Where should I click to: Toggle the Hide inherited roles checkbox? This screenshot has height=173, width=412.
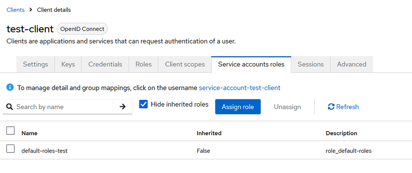(x=144, y=104)
